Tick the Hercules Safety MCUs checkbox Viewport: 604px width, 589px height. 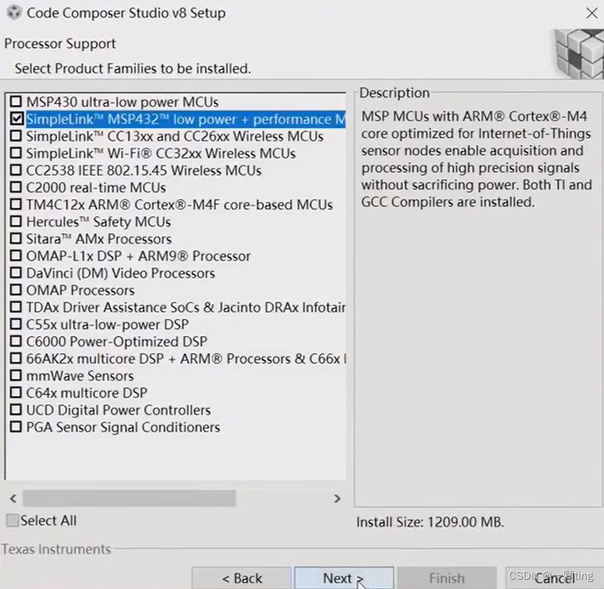click(x=16, y=222)
